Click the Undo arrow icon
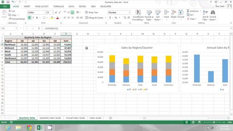 (x=13, y=2)
